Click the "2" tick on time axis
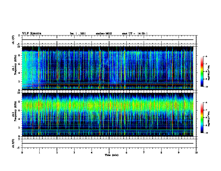 (x=57, y=153)
